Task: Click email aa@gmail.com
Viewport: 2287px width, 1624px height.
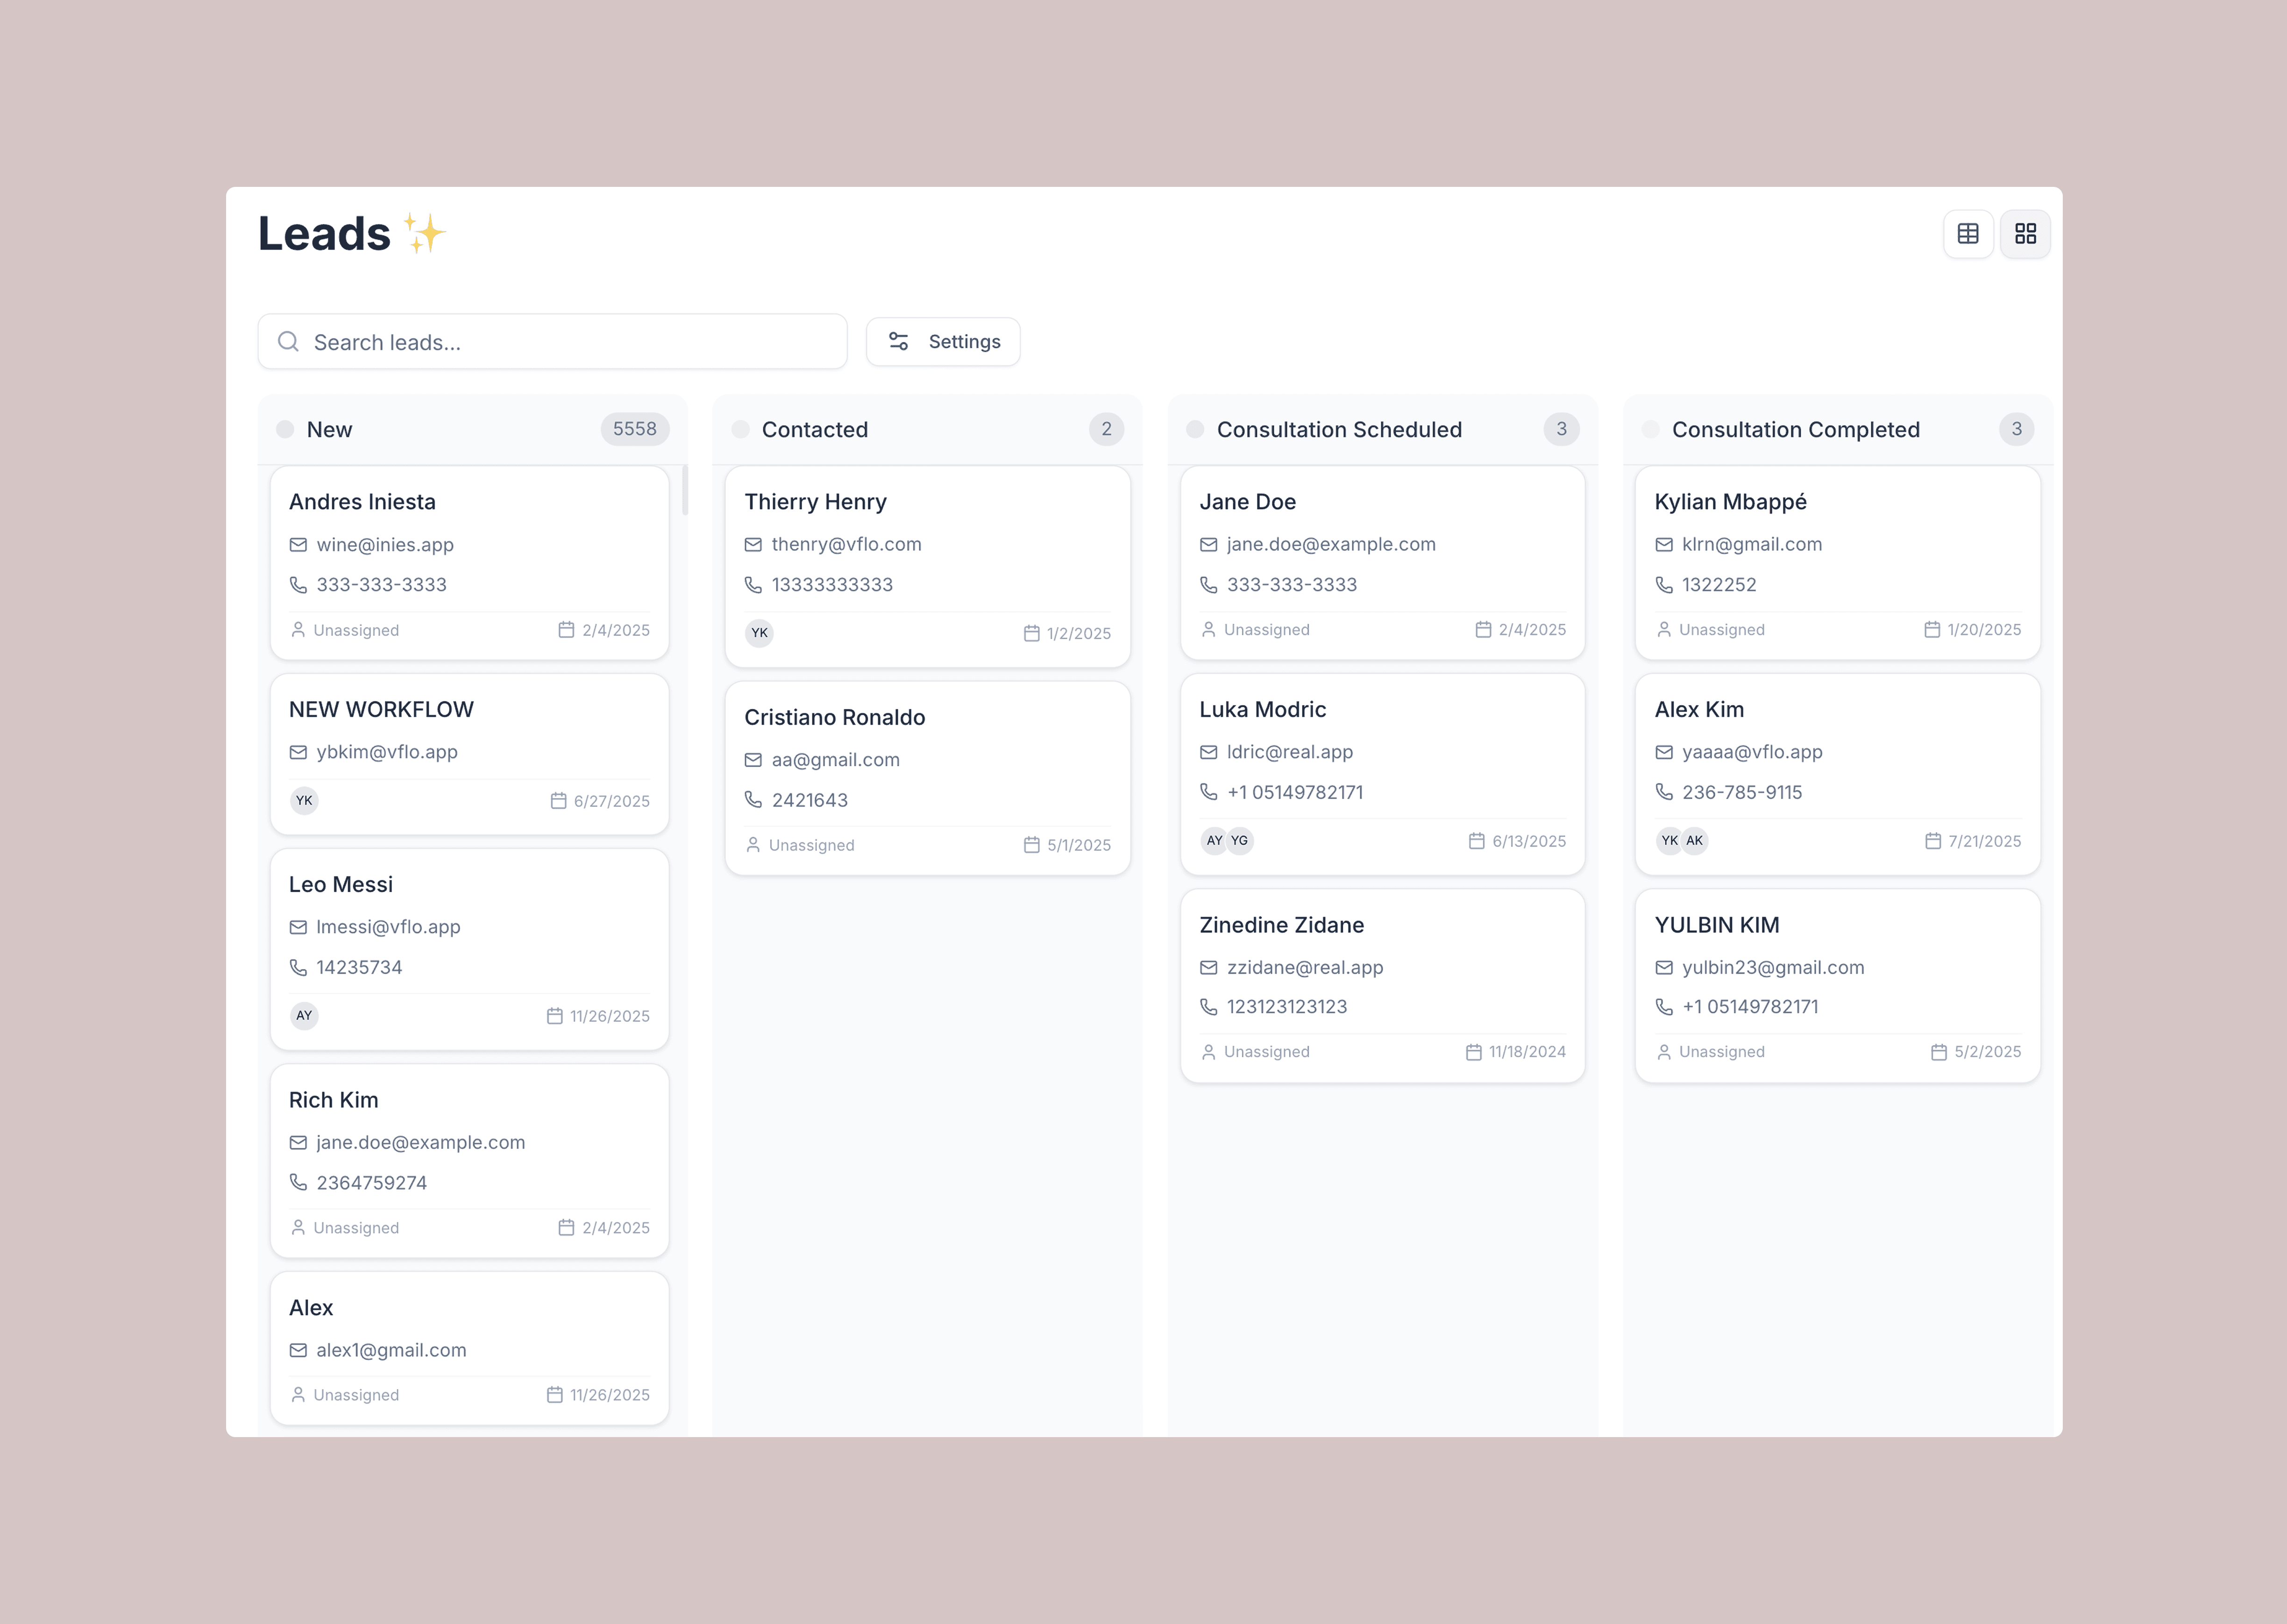Action: 836,760
